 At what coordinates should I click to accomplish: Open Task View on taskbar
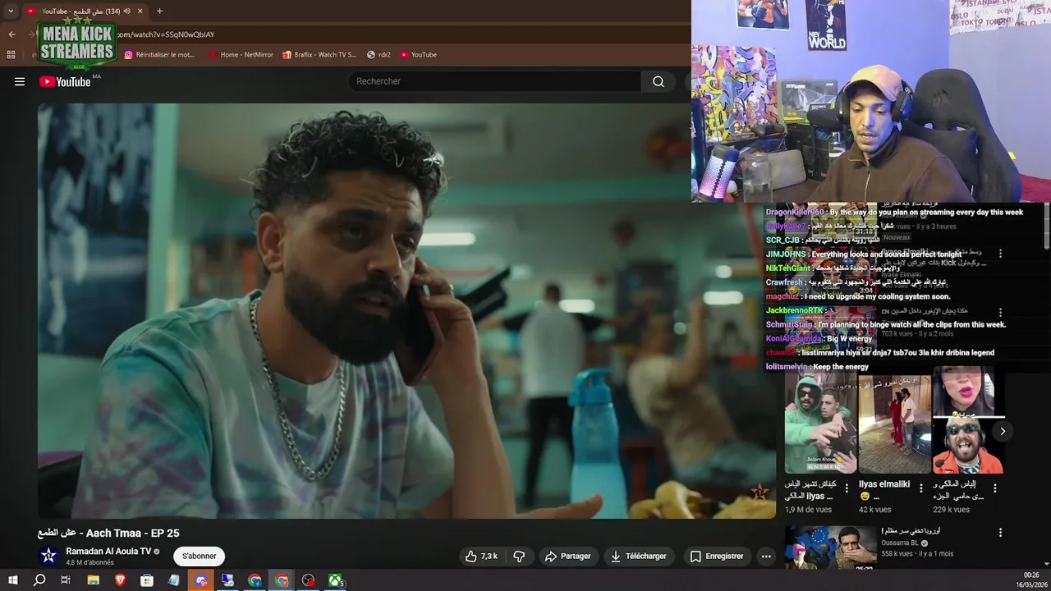click(66, 580)
